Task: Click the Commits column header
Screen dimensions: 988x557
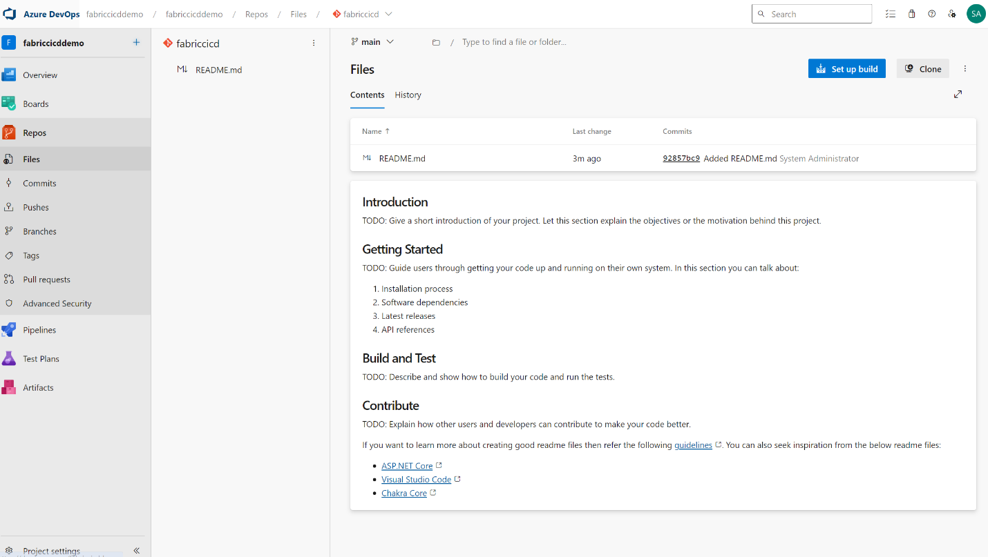Action: 677,131
